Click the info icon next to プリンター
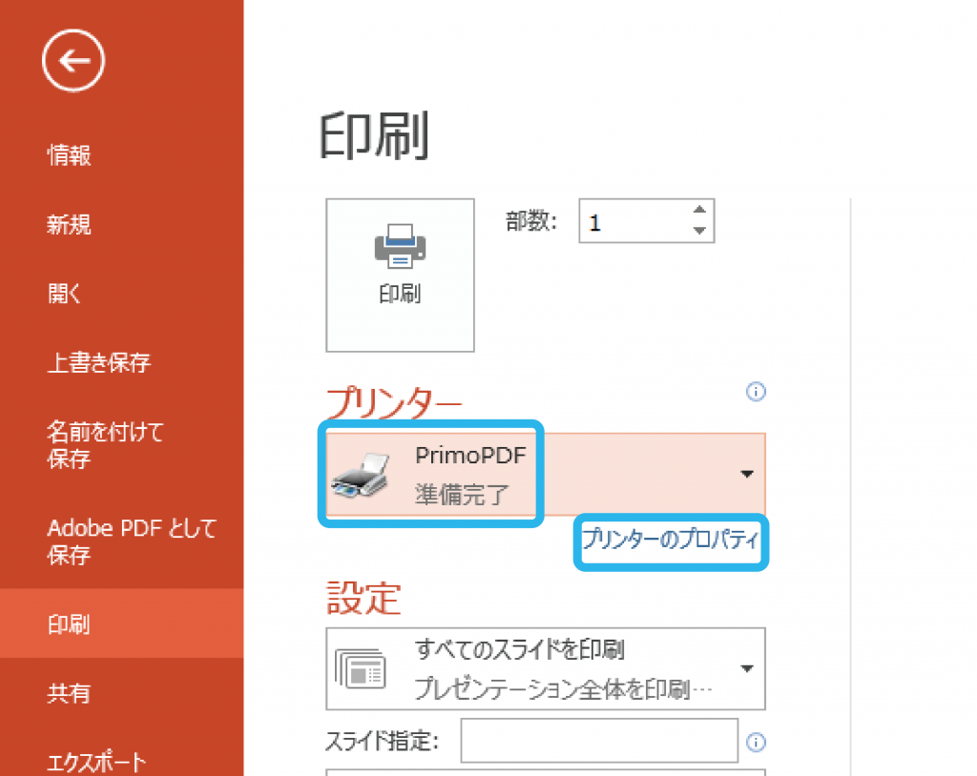 [x=755, y=392]
